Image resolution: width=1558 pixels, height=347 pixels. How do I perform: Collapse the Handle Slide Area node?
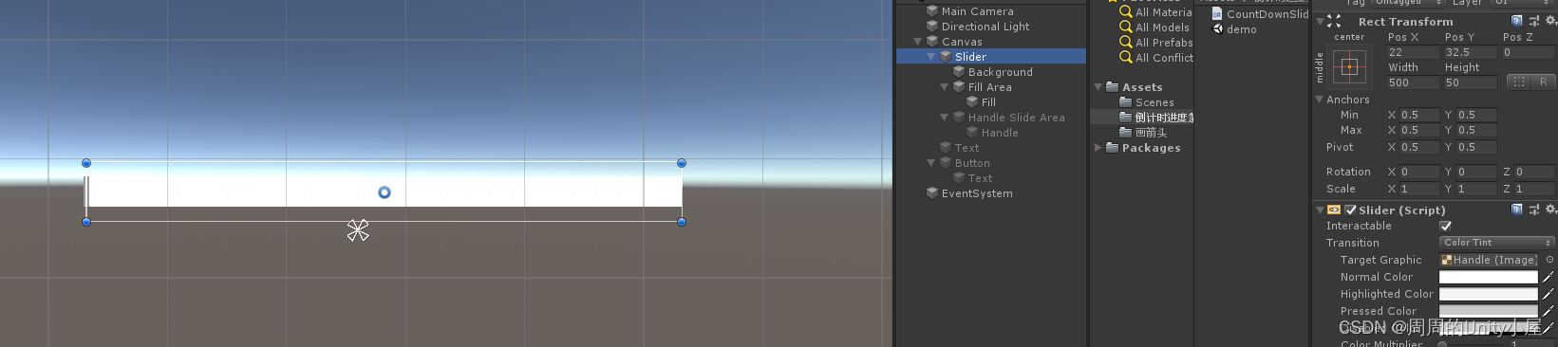pos(944,118)
